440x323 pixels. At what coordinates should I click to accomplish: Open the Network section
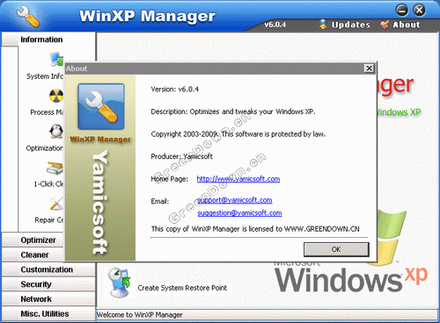point(48,299)
